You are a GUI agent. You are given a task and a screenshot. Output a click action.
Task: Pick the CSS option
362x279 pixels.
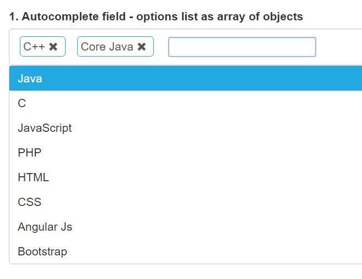tap(30, 202)
